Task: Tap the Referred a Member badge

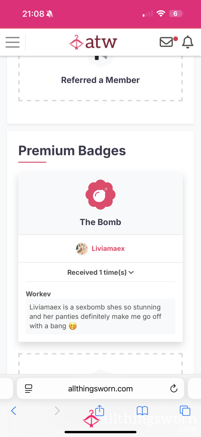Action: 100,80
